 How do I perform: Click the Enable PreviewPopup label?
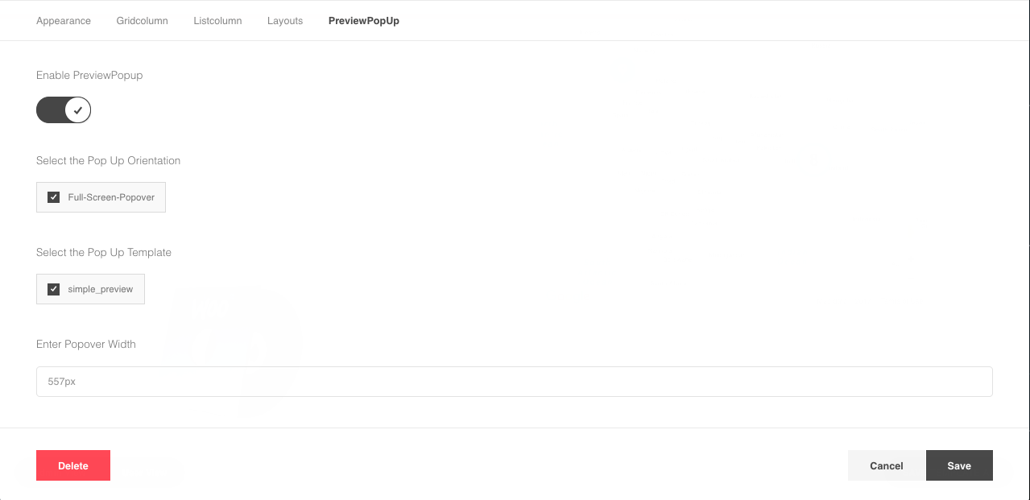89,75
